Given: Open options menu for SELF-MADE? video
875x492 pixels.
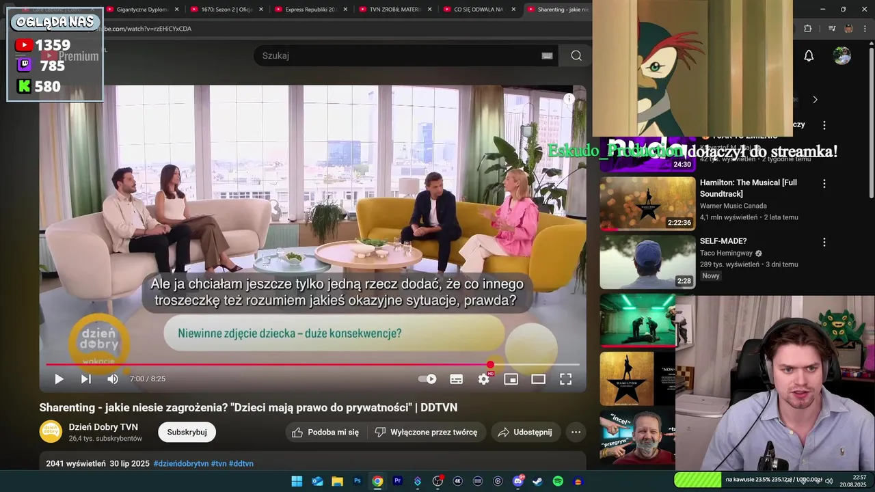Looking at the screenshot, I should pos(824,243).
